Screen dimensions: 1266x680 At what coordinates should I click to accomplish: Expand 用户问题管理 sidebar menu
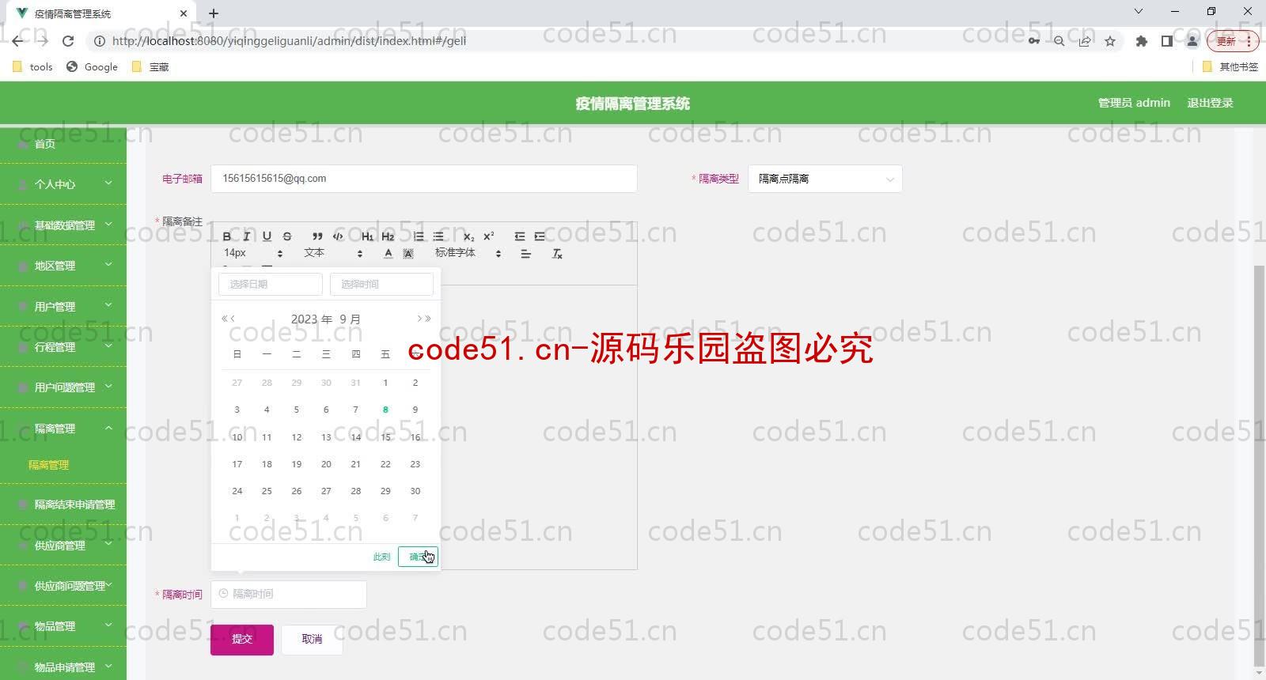pyautogui.click(x=63, y=387)
